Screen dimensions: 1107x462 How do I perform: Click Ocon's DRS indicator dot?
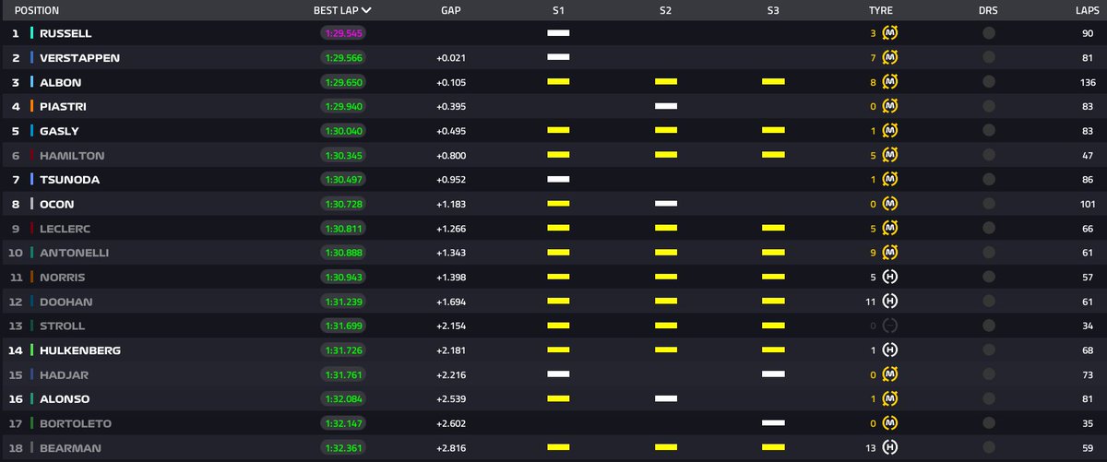[x=988, y=204]
